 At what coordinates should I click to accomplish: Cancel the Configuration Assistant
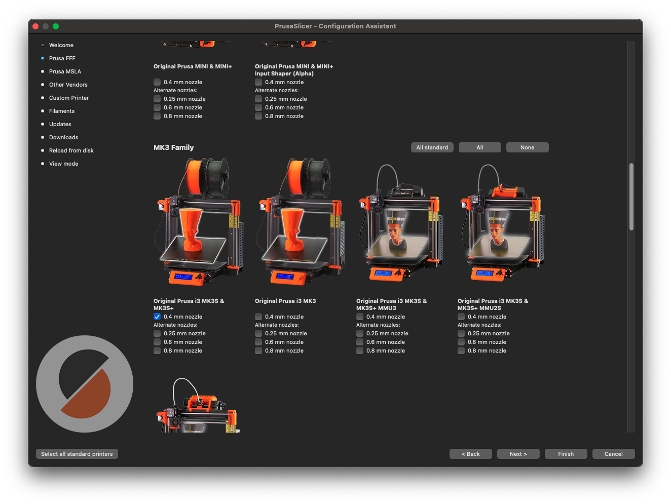pyautogui.click(x=614, y=454)
